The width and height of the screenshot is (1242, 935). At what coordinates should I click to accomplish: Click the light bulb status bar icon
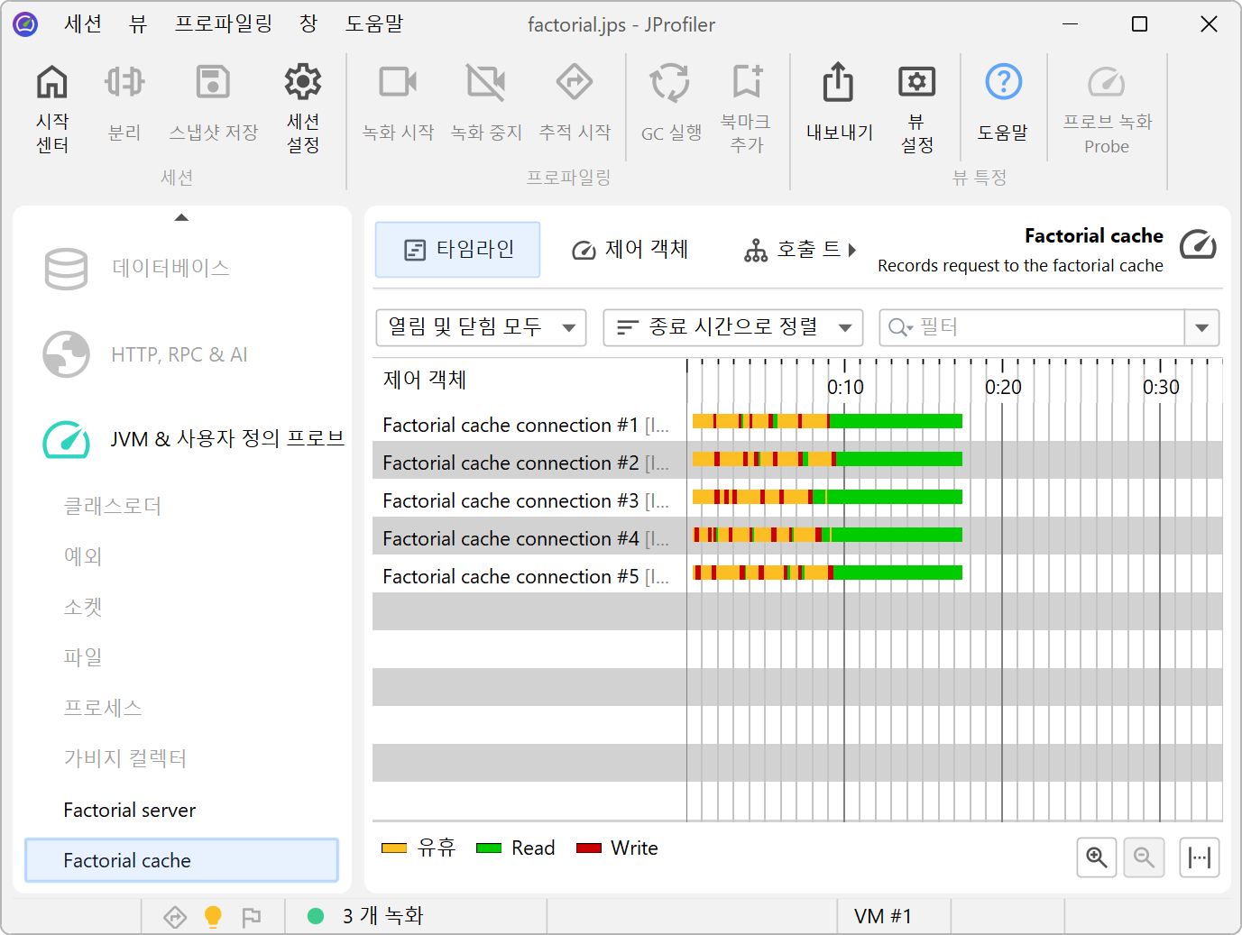pyautogui.click(x=213, y=916)
